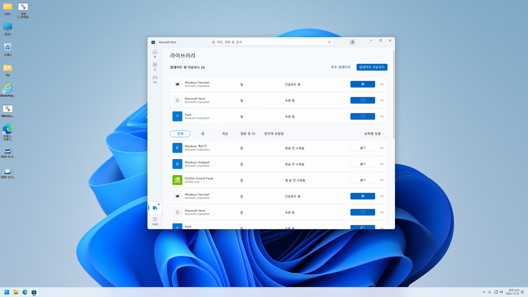
Task: Click the volume icon in system tray
Action: (x=501, y=292)
